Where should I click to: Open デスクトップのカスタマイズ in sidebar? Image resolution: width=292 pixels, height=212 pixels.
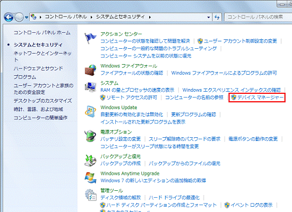click(43, 101)
